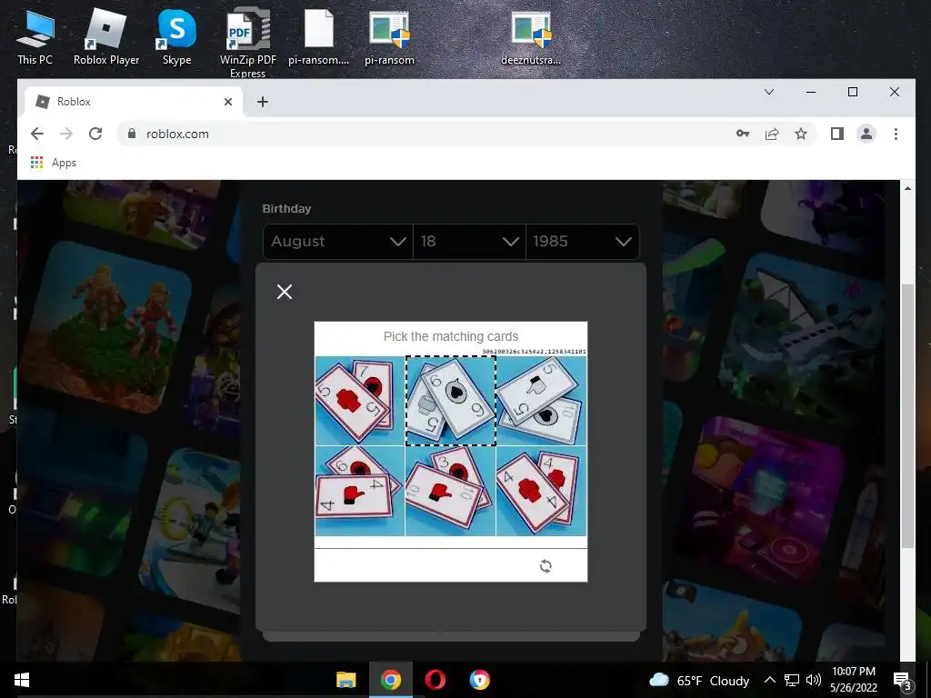Go back in Chrome

(x=36, y=134)
